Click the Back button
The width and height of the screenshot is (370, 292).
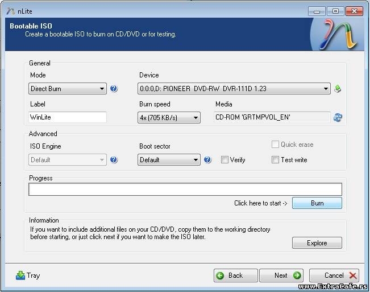pos(236,275)
